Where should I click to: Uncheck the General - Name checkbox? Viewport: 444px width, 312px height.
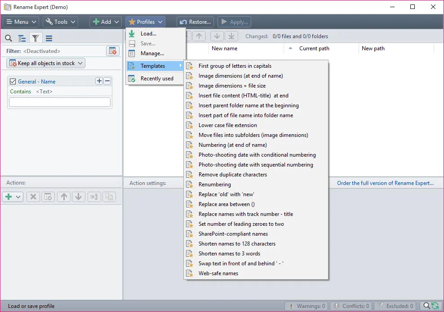(x=13, y=81)
